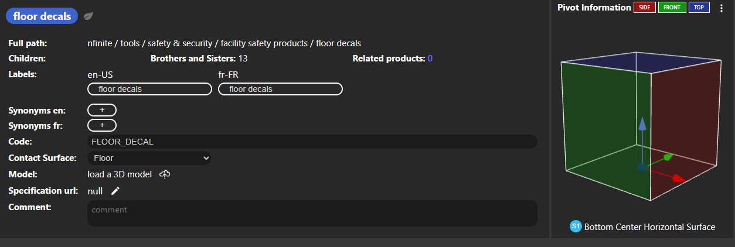Click inside the Comment text box
This screenshot has width=735, height=247.
coord(312,213)
